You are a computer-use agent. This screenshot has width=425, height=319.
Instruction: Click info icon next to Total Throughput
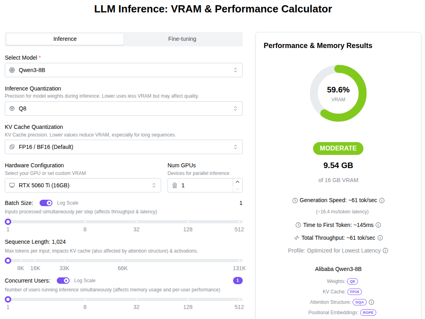click(x=380, y=238)
